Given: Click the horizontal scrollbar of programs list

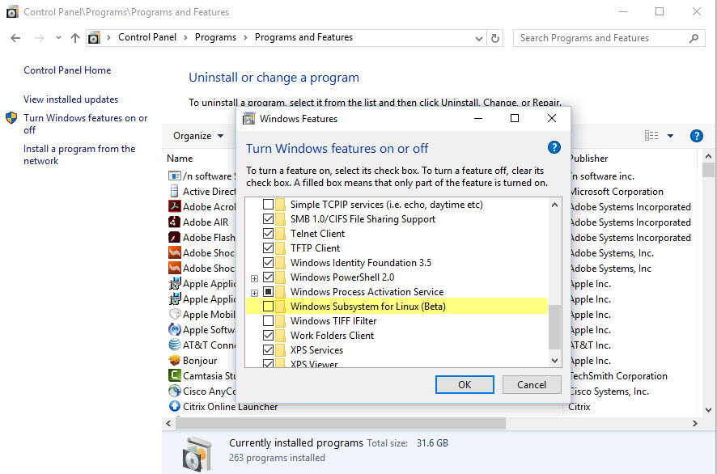Looking at the screenshot, I should point(340,423).
